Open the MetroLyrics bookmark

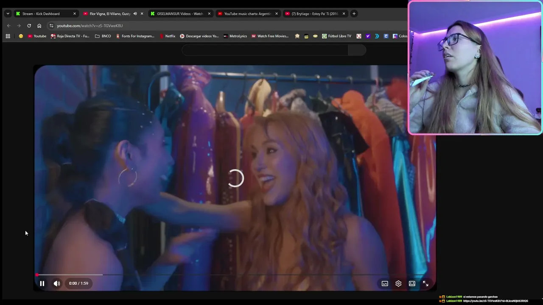click(x=235, y=36)
